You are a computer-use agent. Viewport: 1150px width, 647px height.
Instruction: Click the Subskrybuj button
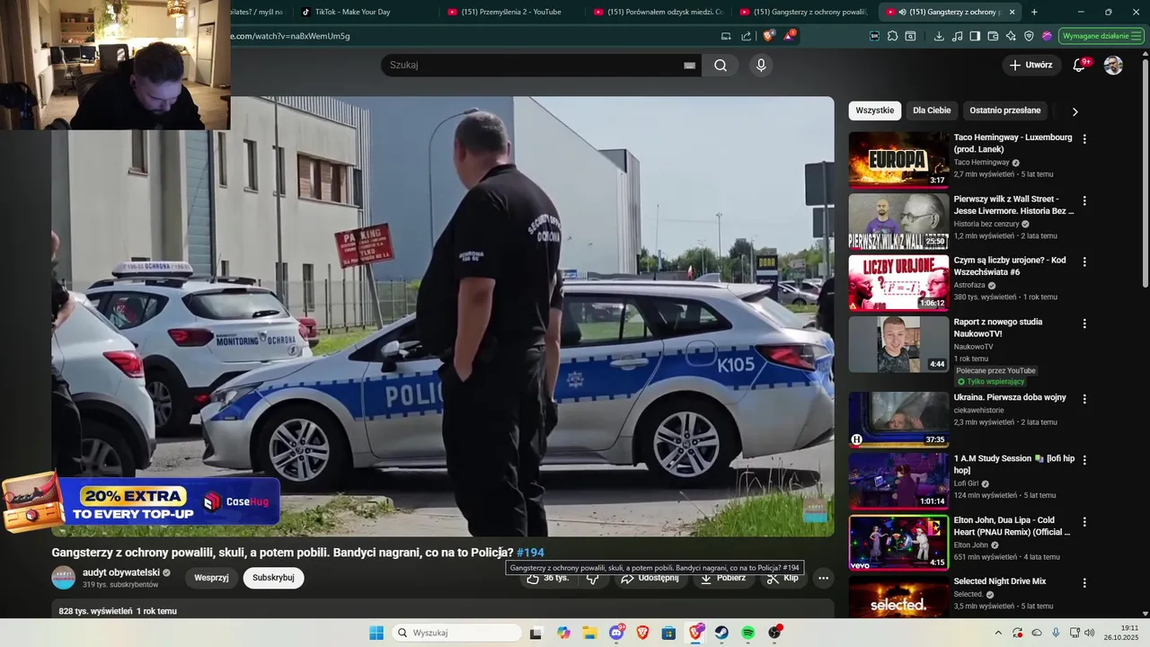click(273, 578)
